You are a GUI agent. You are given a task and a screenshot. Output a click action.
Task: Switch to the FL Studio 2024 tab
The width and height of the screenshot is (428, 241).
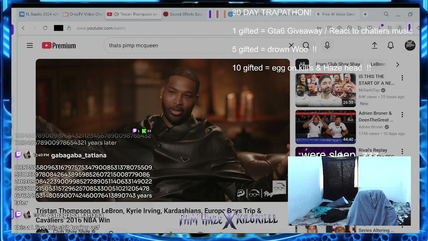pyautogui.click(x=39, y=14)
